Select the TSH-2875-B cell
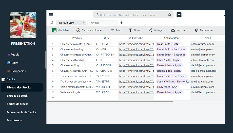The width and height of the screenshot is (233, 133). click(106, 76)
